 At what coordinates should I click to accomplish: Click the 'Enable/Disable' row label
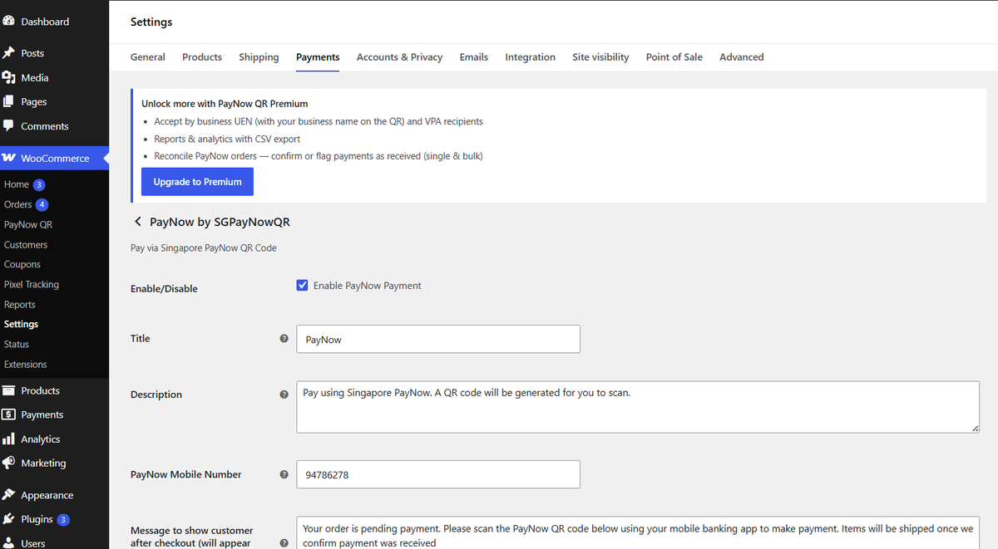164,288
